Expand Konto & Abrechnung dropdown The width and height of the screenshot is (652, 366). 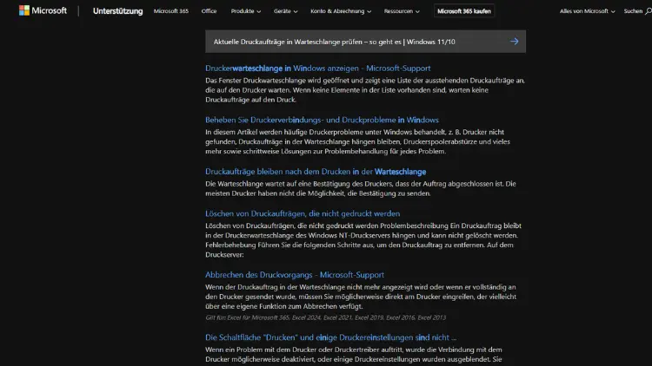341,11
